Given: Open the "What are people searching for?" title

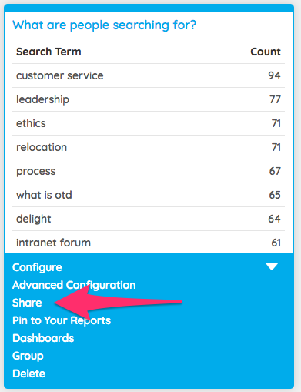Looking at the screenshot, I should coord(104,25).
